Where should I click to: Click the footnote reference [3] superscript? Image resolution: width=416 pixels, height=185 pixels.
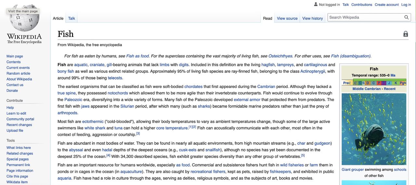(138, 133)
